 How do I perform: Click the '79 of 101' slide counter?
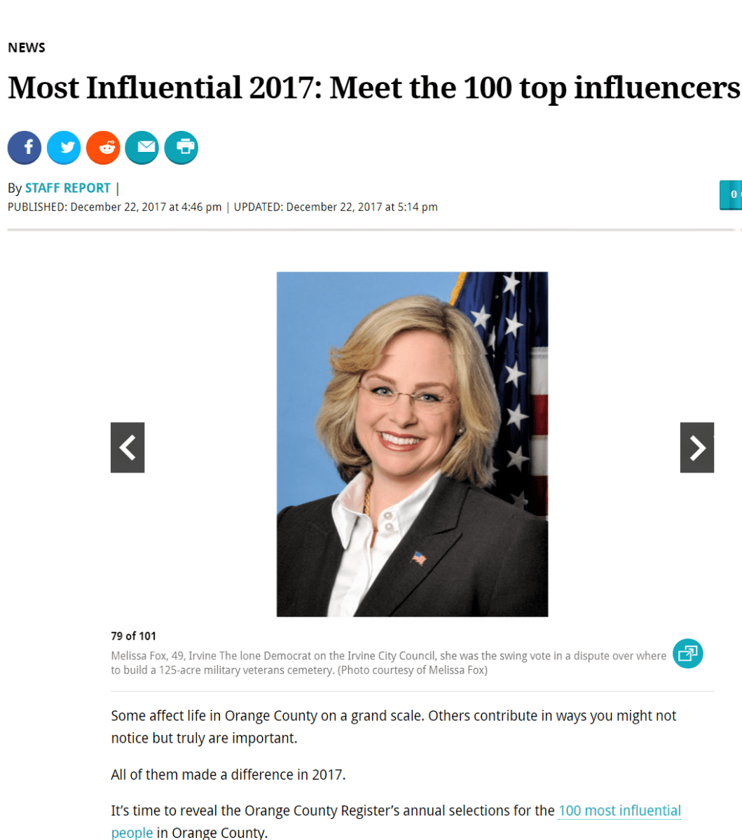[133, 636]
